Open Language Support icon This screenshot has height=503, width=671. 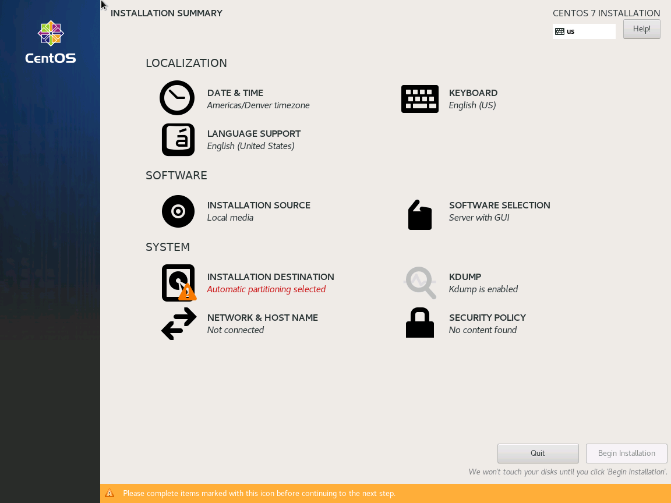tap(178, 140)
